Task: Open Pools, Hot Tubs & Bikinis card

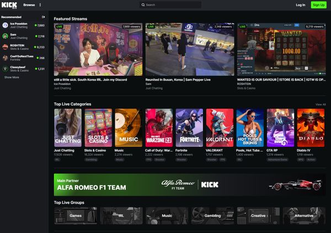Action: (x=250, y=128)
